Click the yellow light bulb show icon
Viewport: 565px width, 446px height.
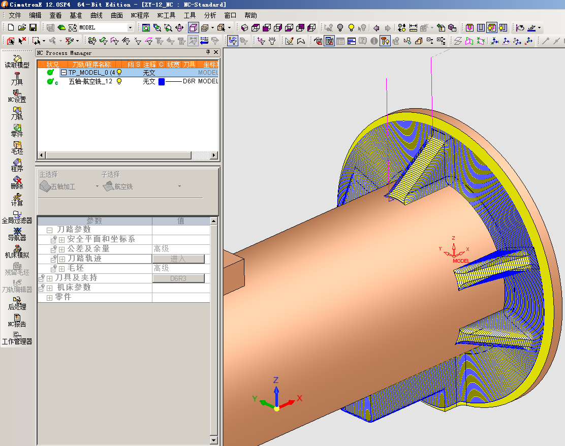click(x=351, y=28)
